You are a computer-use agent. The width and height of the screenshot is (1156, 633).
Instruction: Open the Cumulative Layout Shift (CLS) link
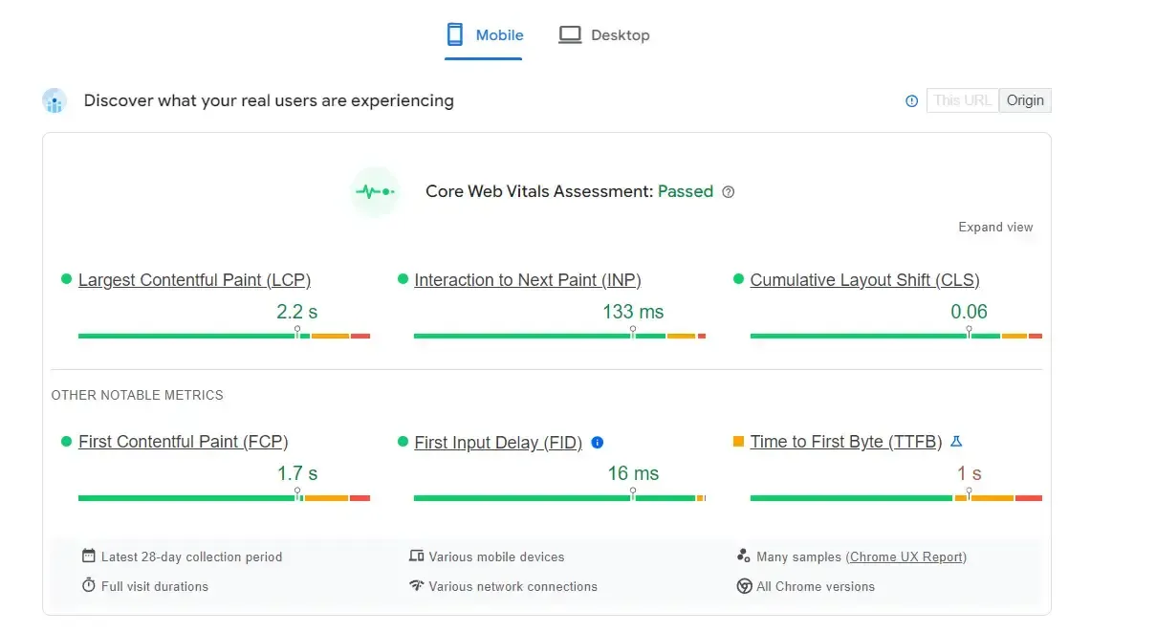pyautogui.click(x=864, y=279)
